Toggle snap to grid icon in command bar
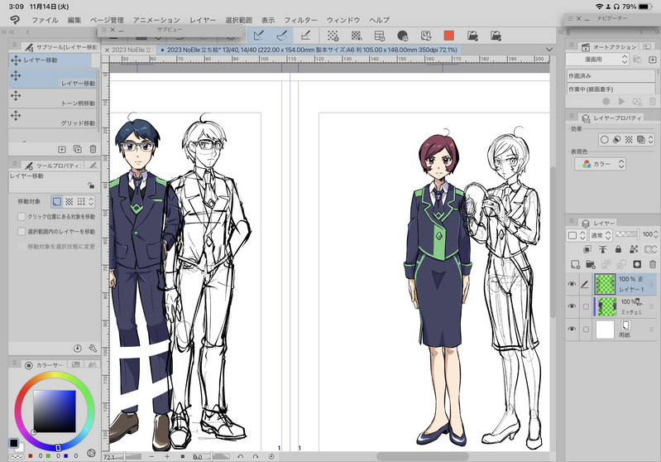Screen dimensions: 661x462 pyautogui.click(x=305, y=36)
